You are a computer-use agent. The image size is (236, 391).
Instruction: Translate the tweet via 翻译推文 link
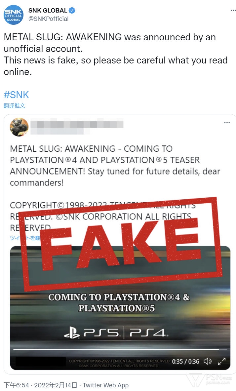(x=14, y=105)
